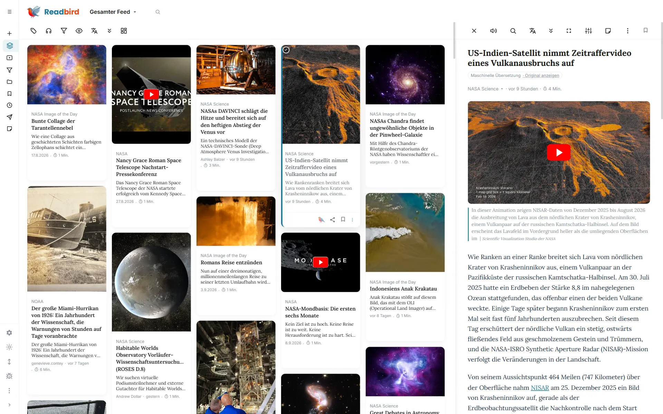663x414 pixels.
Task: Open NASA-Mondbasis: Die ersten sechs Monate
Action: 320,312
